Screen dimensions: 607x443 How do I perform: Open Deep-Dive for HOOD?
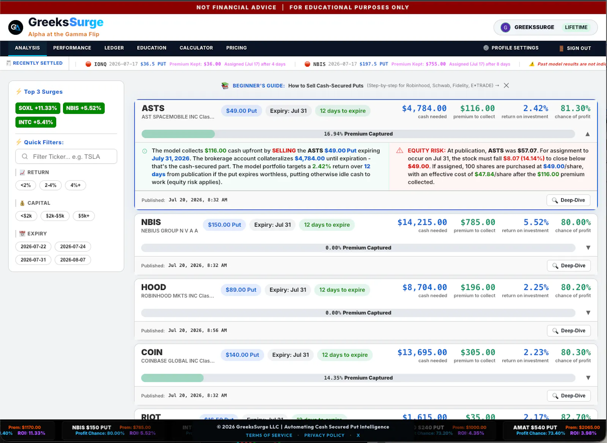point(569,331)
